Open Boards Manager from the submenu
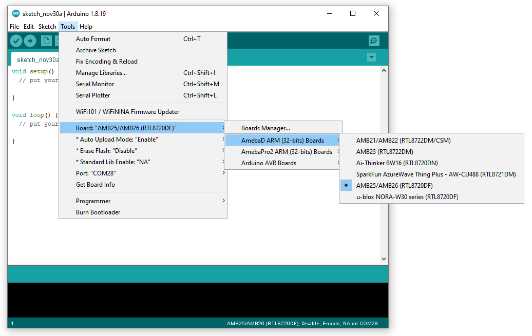Image resolution: width=532 pixels, height=336 pixels. [x=265, y=128]
